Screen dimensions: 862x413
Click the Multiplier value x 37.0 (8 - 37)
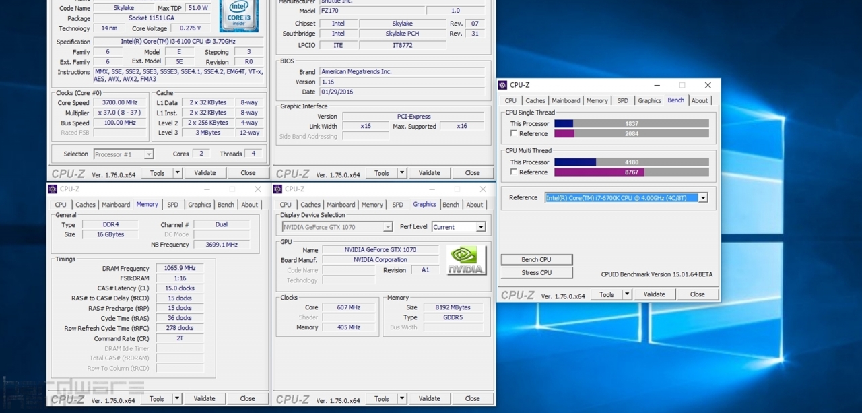click(x=121, y=113)
